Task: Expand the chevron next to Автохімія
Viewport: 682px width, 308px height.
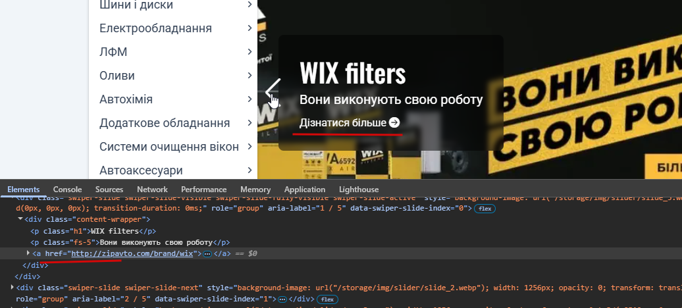Action: click(x=249, y=99)
